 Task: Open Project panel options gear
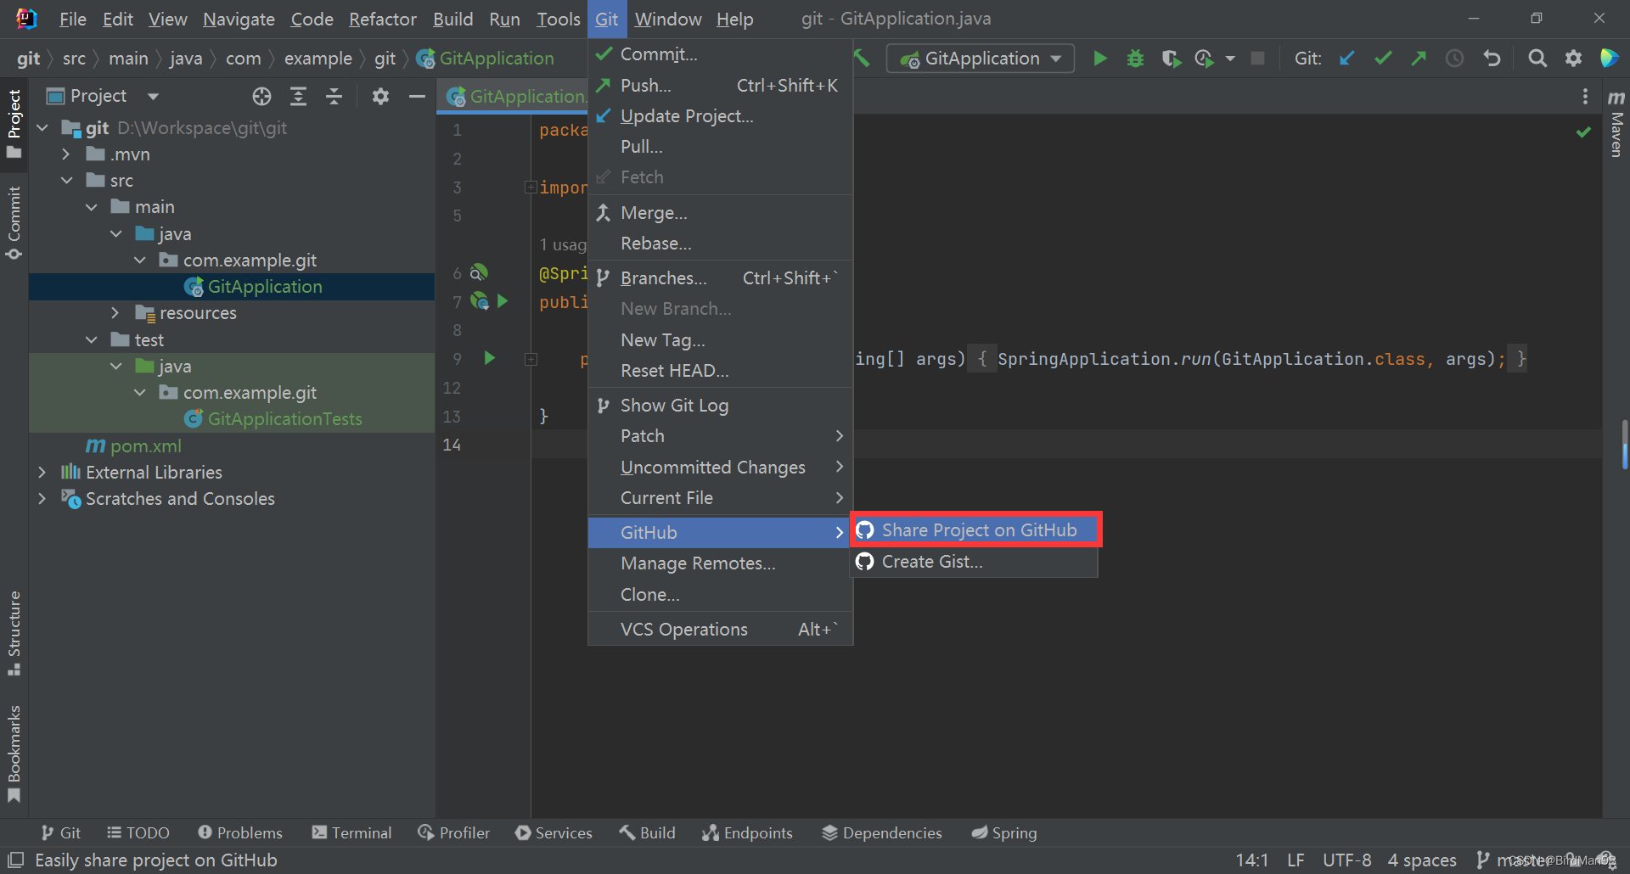click(x=380, y=97)
